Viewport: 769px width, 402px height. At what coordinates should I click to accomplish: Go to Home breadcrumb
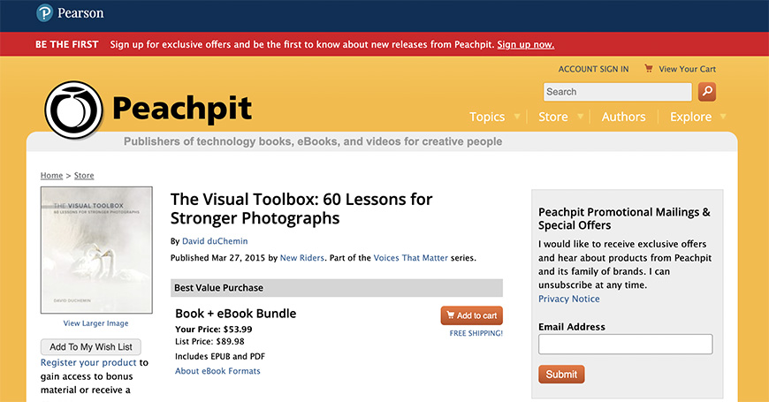point(51,176)
